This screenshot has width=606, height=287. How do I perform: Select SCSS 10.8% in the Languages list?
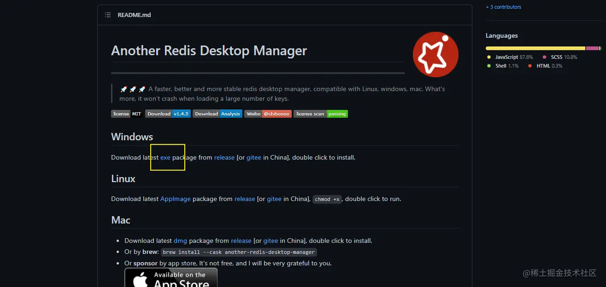[x=560, y=57]
